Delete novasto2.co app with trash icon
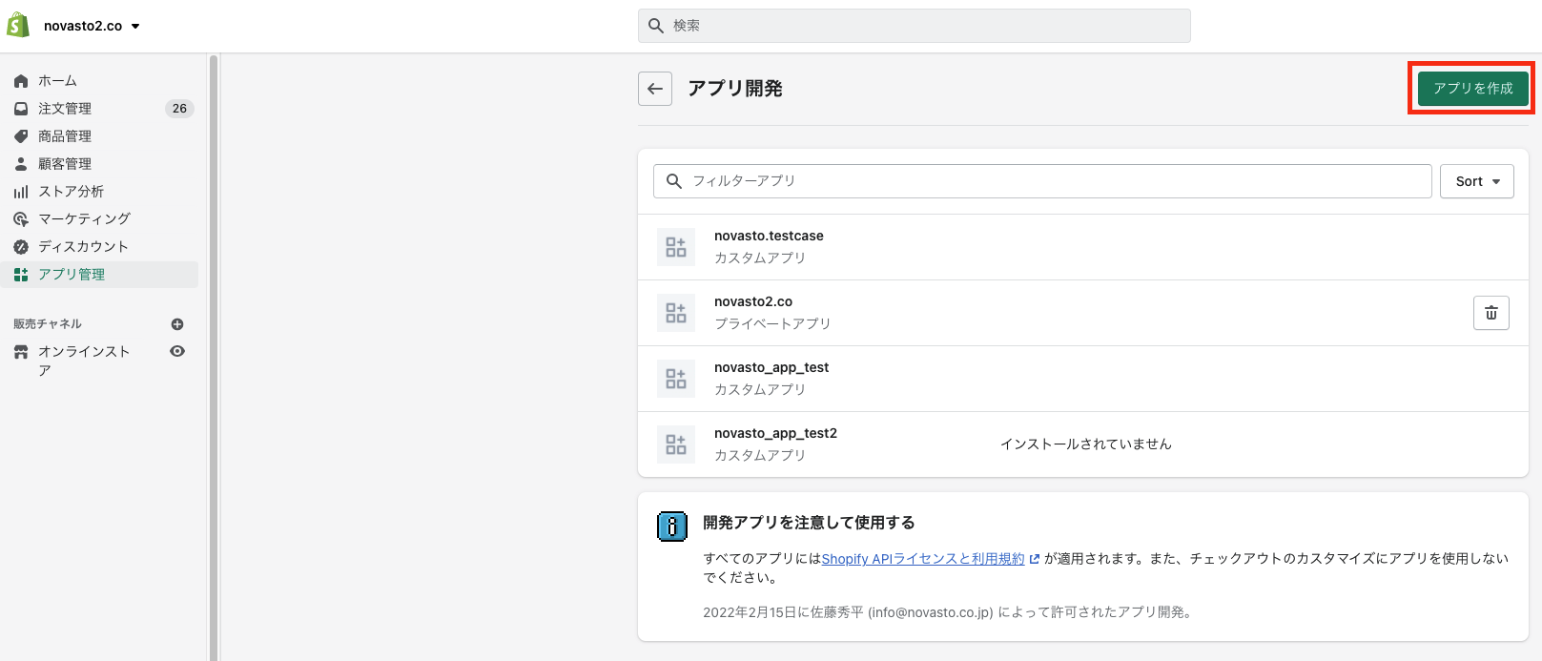The width and height of the screenshot is (1542, 661). [x=1491, y=313]
